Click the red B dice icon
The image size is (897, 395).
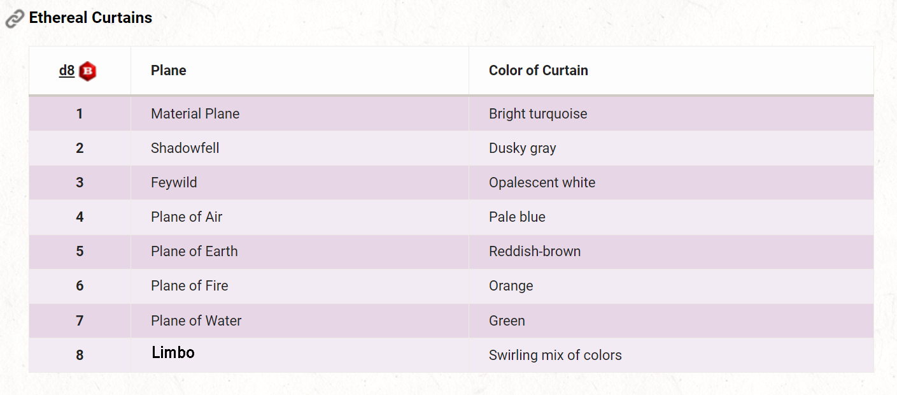coord(88,71)
